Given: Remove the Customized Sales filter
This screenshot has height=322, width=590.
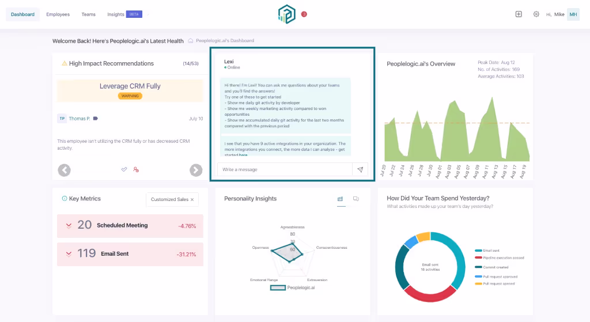Looking at the screenshot, I should pyautogui.click(x=192, y=199).
